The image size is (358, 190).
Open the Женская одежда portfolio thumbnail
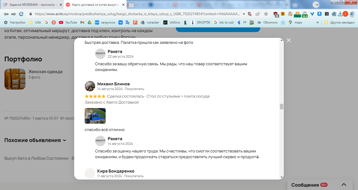coord(15,79)
